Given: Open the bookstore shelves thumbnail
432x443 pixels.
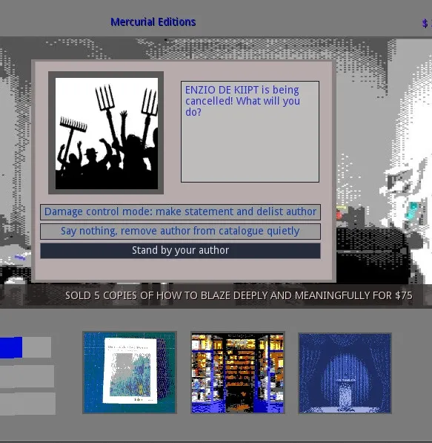Looking at the screenshot, I should 238,373.
